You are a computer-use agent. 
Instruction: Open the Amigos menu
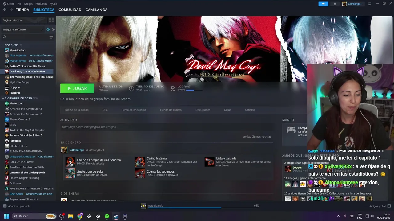pyautogui.click(x=28, y=4)
